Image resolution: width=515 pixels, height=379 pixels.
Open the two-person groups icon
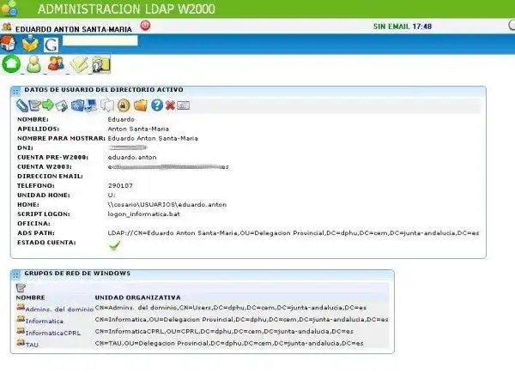pos(56,63)
